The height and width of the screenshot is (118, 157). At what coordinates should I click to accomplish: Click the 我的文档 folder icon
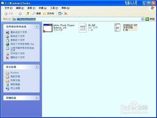click(8, 77)
